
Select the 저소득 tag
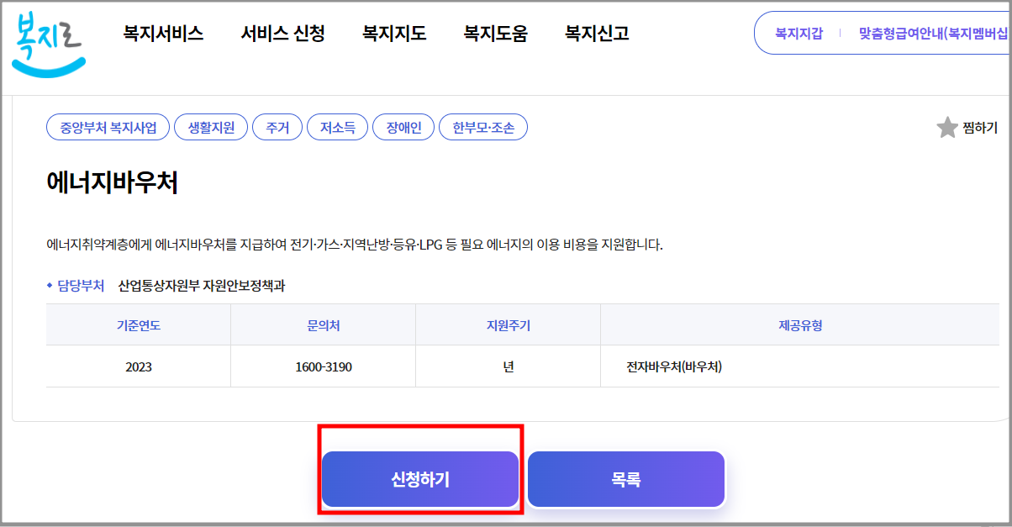point(337,127)
